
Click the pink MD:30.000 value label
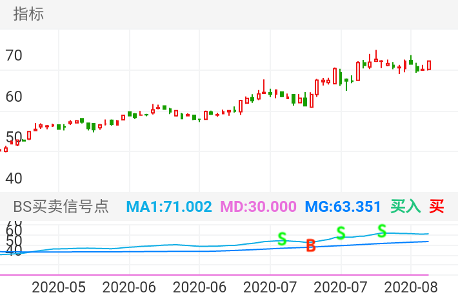point(258,207)
